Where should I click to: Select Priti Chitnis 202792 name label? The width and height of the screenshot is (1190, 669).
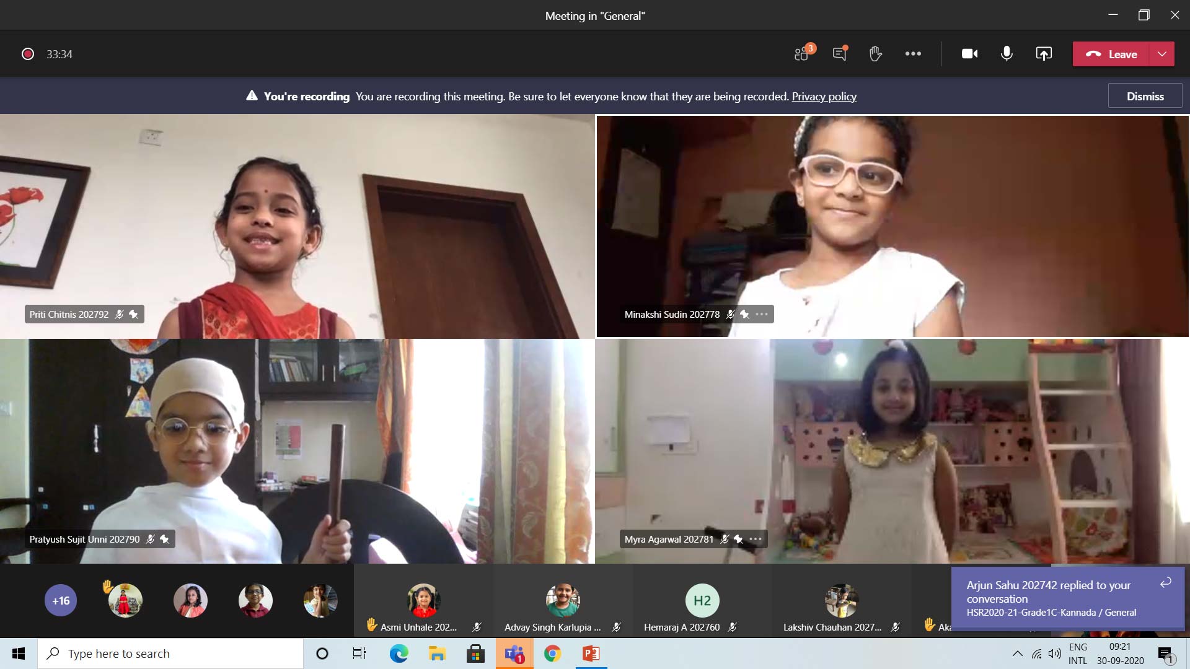click(69, 314)
